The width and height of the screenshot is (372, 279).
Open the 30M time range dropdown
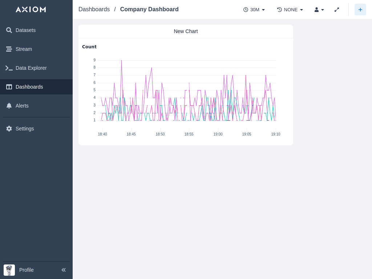point(254,10)
